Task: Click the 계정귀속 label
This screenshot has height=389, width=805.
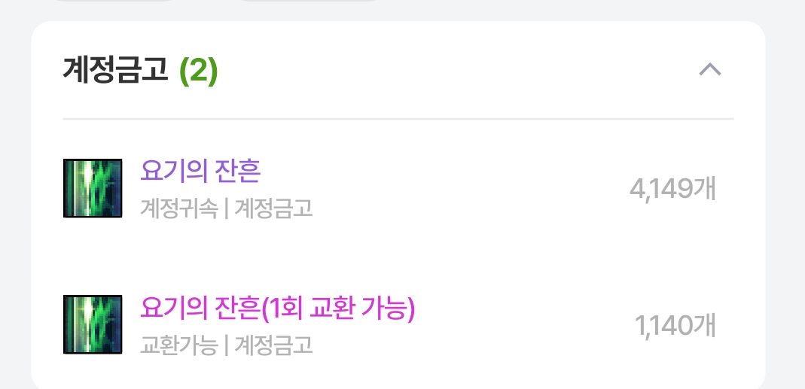Action: coord(178,208)
